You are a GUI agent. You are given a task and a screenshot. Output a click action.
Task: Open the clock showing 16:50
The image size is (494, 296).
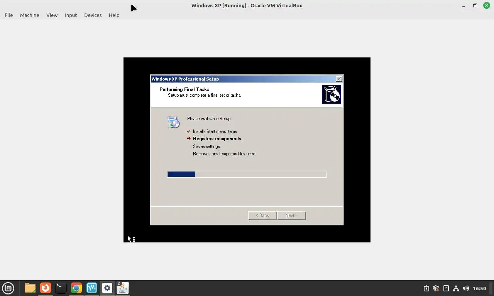479,288
